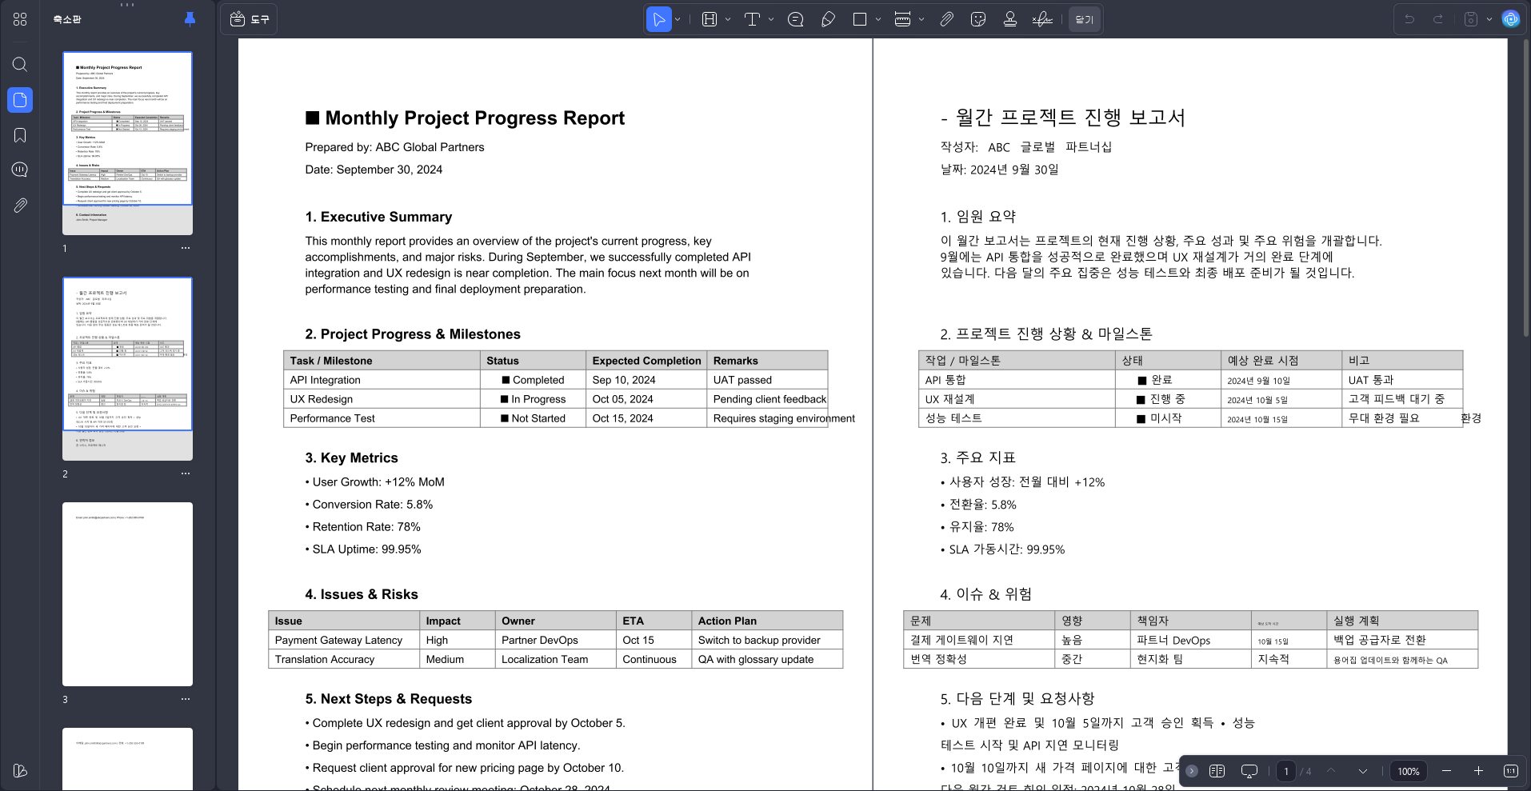Select the measurement ruler tool
Screen dimensions: 1531x791
[903, 19]
